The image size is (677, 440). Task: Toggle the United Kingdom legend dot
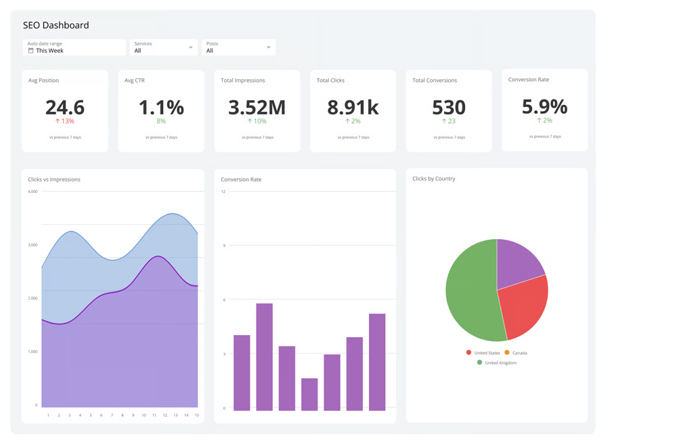(479, 362)
